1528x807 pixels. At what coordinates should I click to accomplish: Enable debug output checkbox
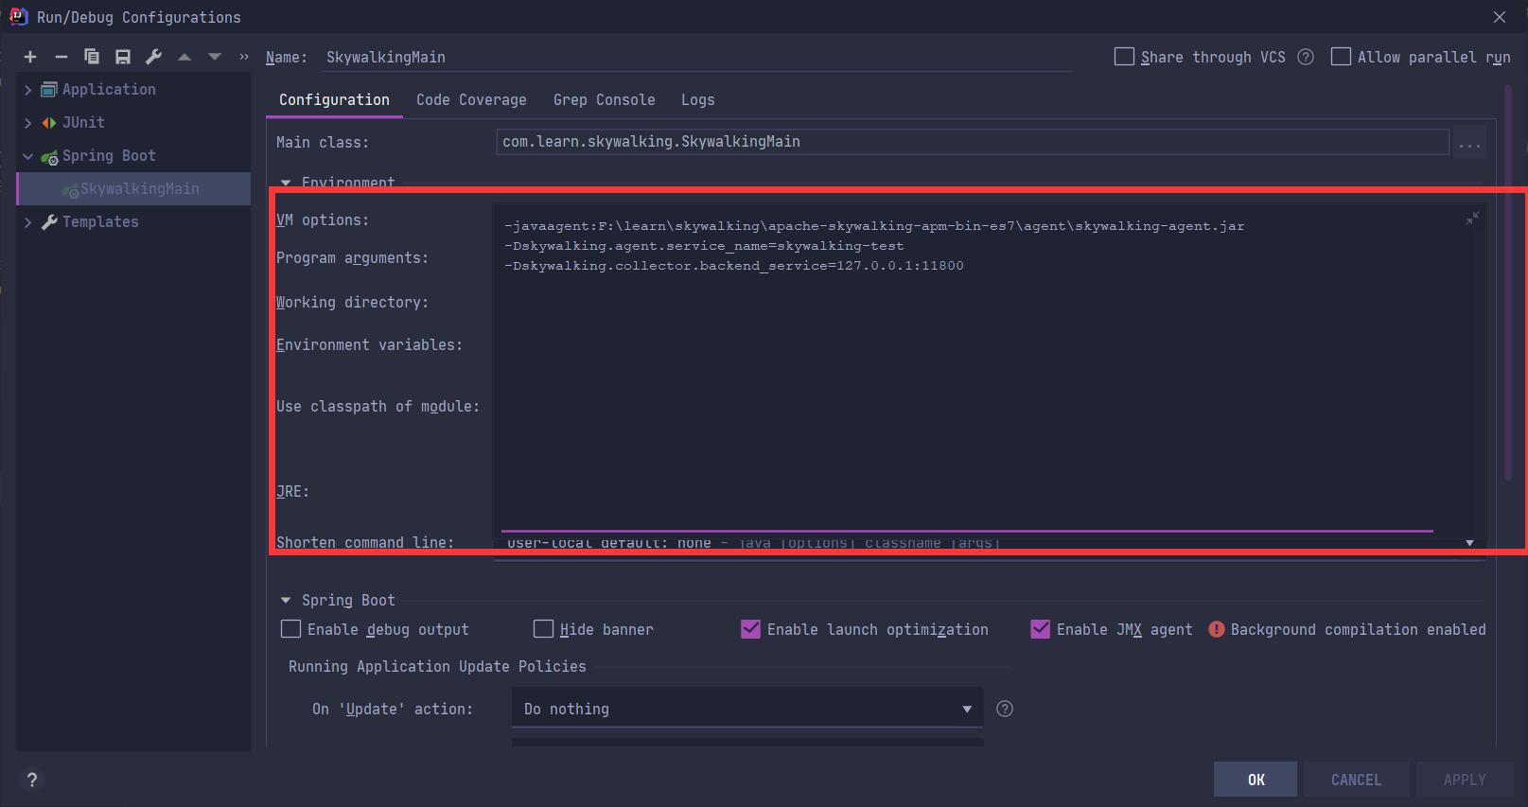click(291, 629)
